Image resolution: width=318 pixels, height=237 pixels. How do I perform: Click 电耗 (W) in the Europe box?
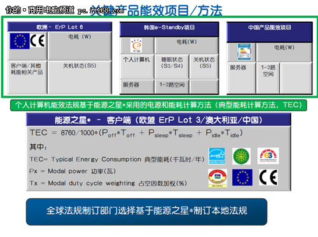(x=79, y=37)
